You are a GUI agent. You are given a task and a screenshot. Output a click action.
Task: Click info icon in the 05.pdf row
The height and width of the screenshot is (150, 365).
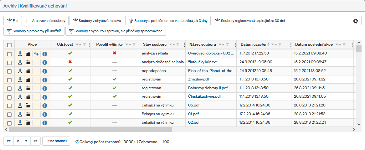click(x=44, y=106)
